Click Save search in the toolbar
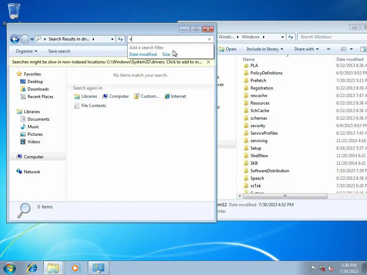The width and height of the screenshot is (367, 275). (x=59, y=51)
